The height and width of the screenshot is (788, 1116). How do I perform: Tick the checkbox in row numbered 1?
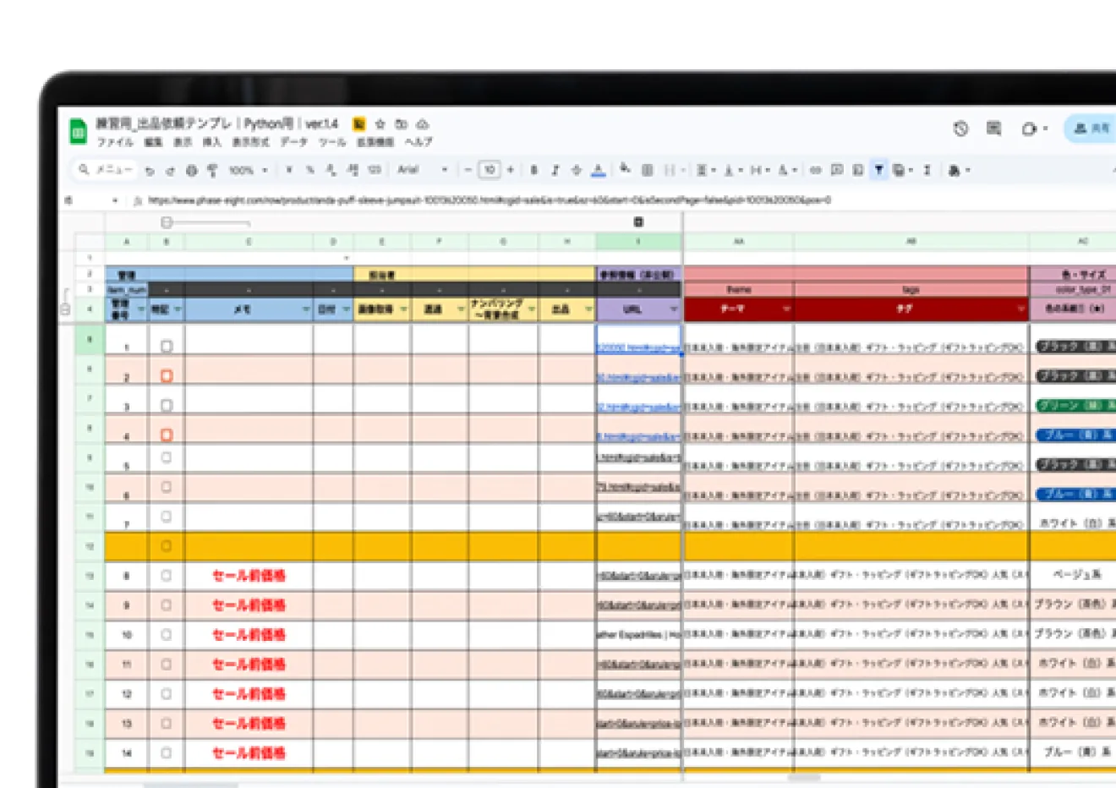click(x=167, y=346)
